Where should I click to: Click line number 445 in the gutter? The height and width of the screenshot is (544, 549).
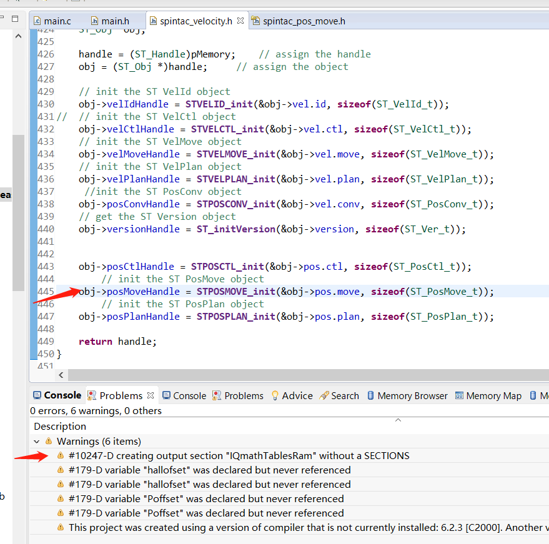[46, 292]
